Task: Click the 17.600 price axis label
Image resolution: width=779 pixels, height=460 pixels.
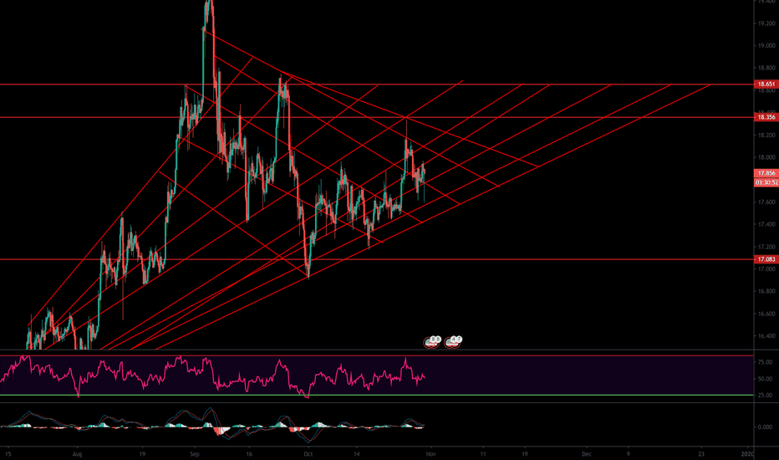Action: pos(766,202)
